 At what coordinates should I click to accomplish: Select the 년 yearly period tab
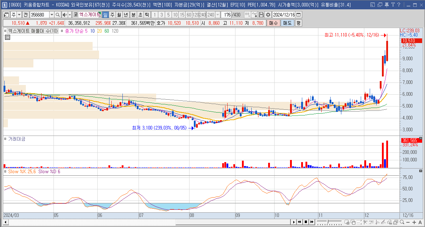click(126, 15)
